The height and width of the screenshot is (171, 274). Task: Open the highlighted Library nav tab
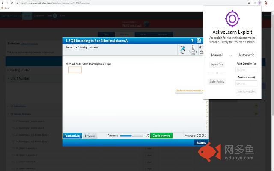(27, 16)
